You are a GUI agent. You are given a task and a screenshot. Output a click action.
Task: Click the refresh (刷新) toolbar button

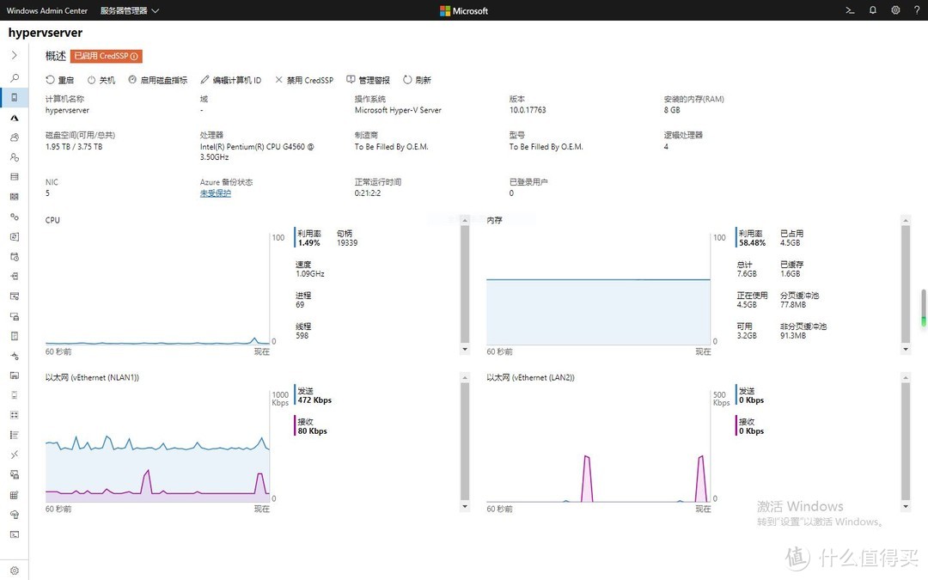coord(417,80)
